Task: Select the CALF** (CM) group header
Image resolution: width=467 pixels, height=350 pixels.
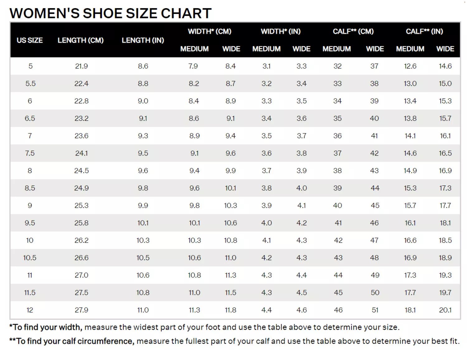Action: point(353,31)
